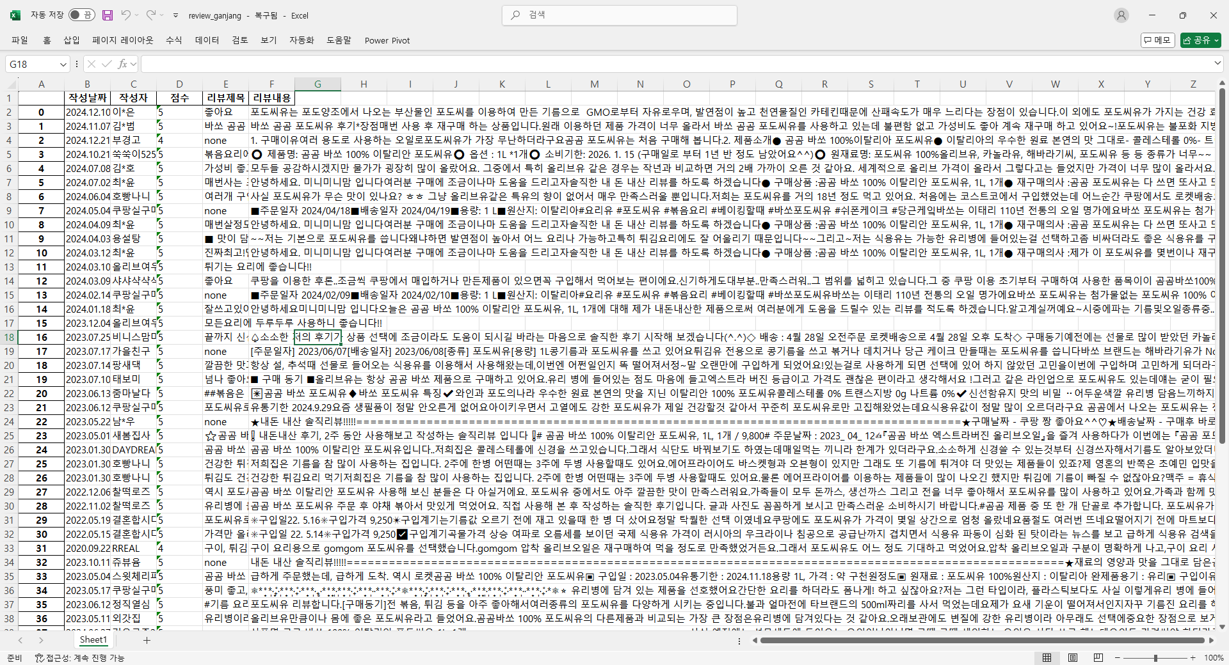Open the user account profile icon
Screen dimensions: 1229x665
[x=1121, y=15]
